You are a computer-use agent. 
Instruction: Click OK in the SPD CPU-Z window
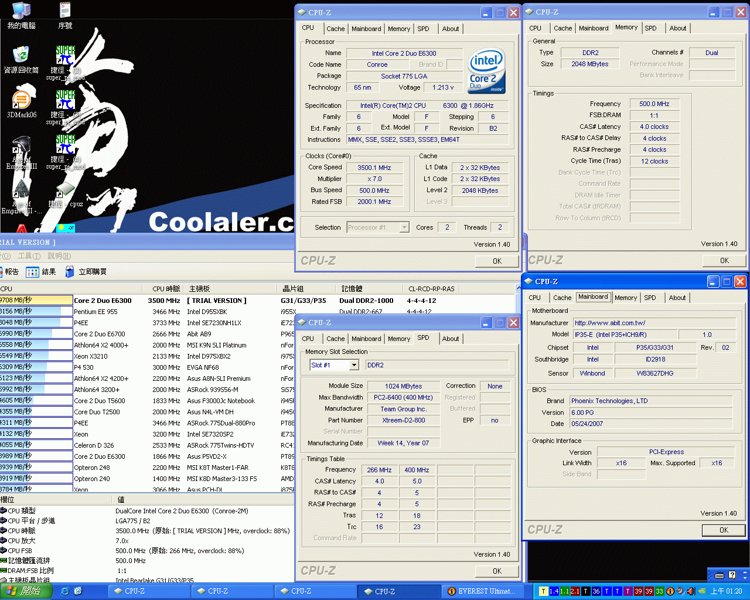coord(497,571)
